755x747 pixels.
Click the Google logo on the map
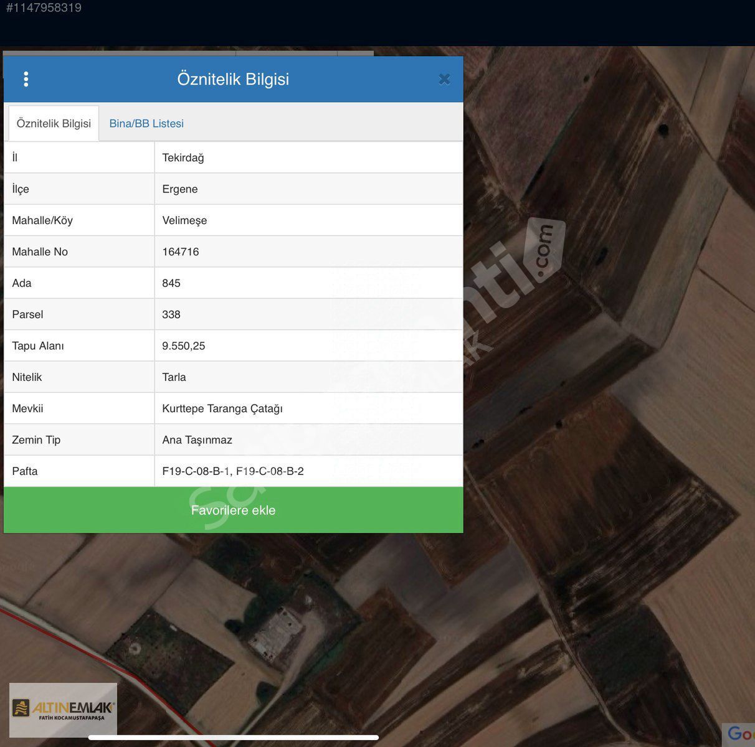point(739,734)
